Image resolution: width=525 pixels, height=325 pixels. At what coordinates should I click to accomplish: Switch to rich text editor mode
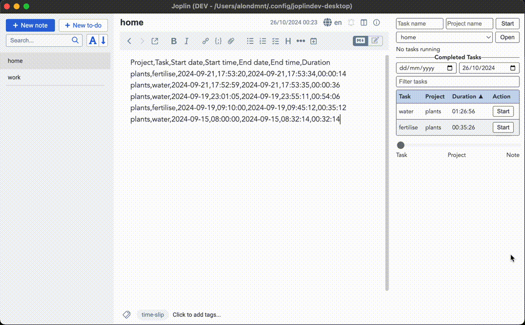click(x=375, y=41)
